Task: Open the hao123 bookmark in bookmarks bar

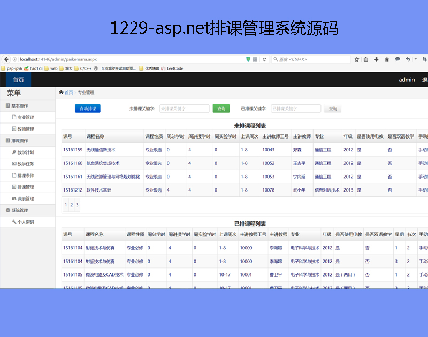Action: coord(36,68)
